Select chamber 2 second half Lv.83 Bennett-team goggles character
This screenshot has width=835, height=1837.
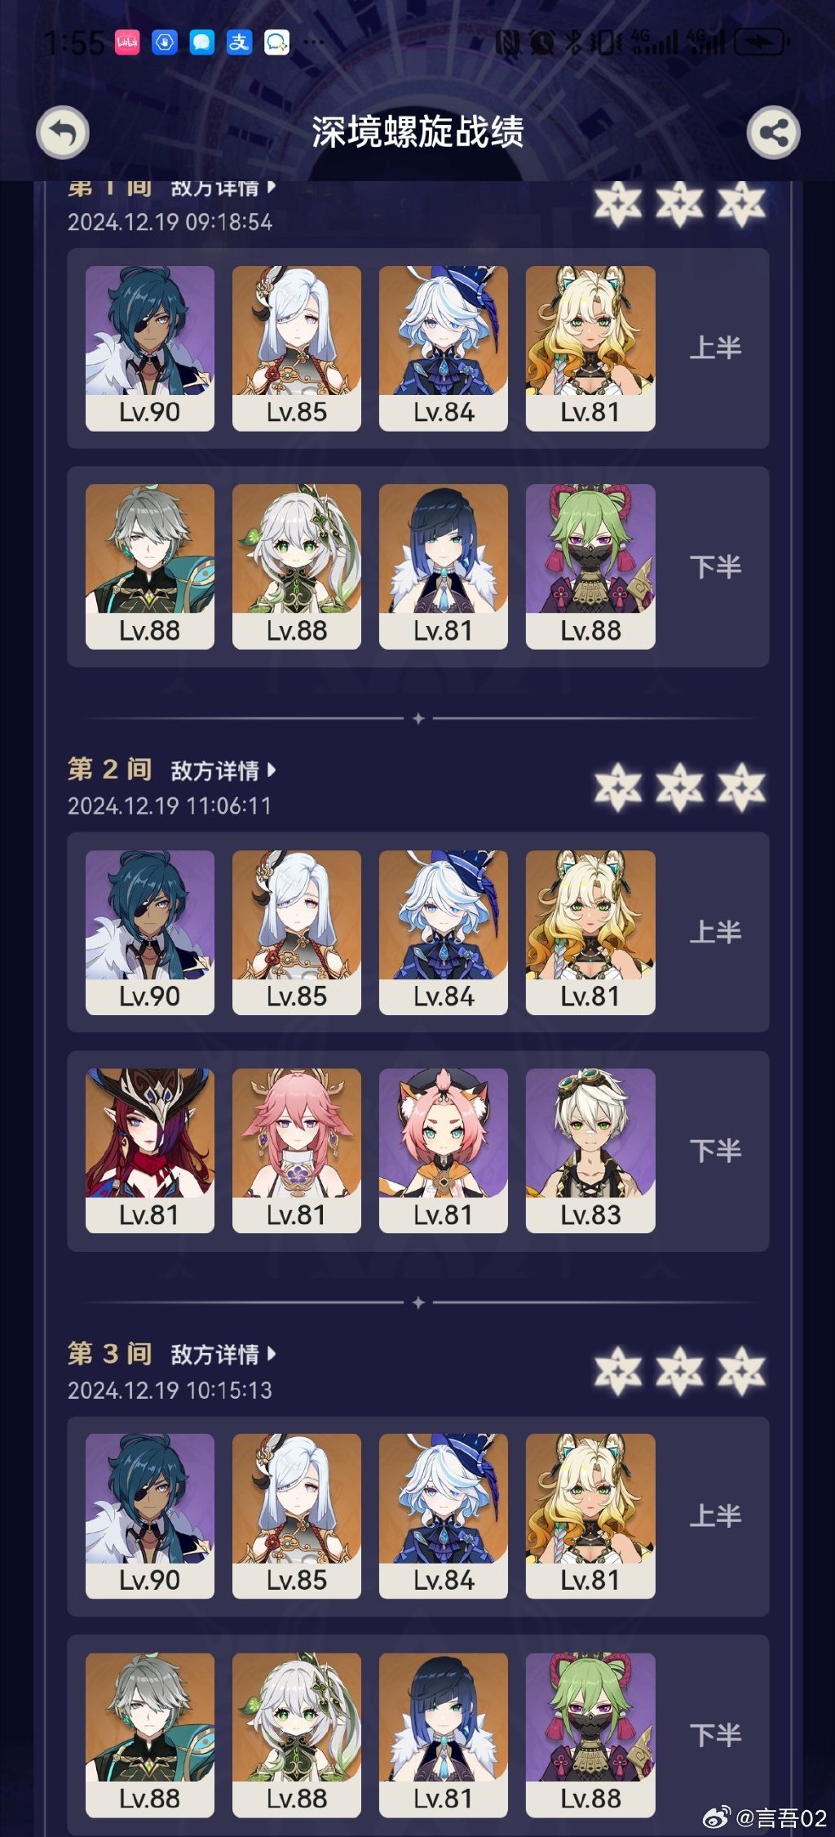(x=590, y=1151)
